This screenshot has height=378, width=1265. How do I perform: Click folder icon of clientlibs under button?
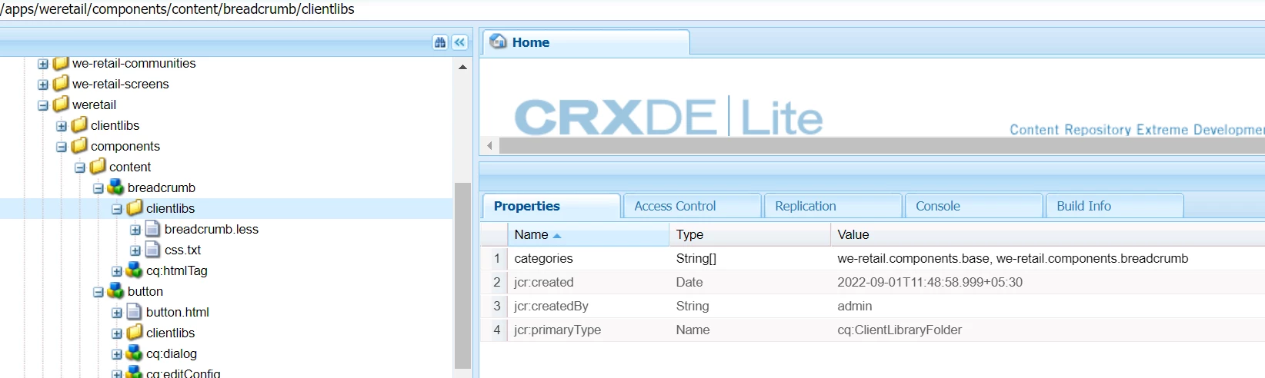(x=135, y=333)
